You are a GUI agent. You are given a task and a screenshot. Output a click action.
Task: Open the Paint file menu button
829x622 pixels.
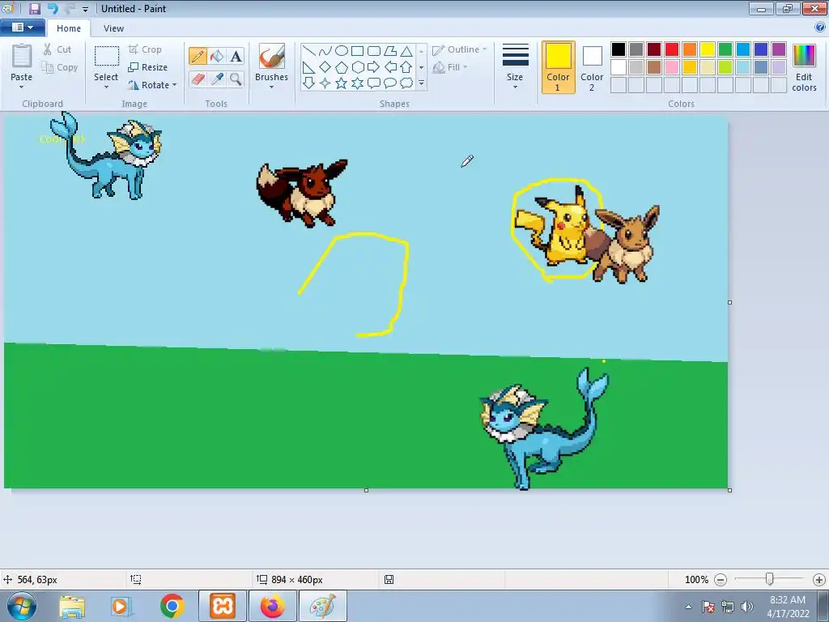[x=22, y=28]
